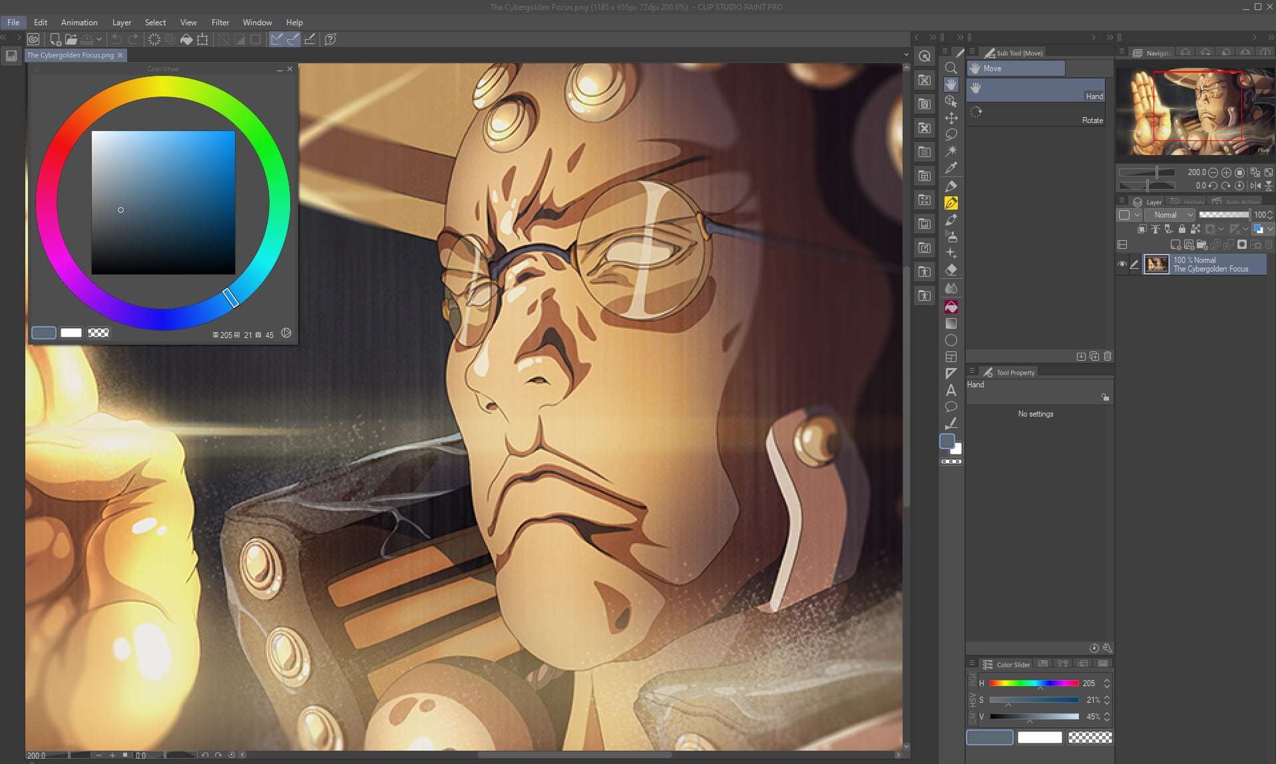
Task: Open the Filter menu
Action: point(220,22)
